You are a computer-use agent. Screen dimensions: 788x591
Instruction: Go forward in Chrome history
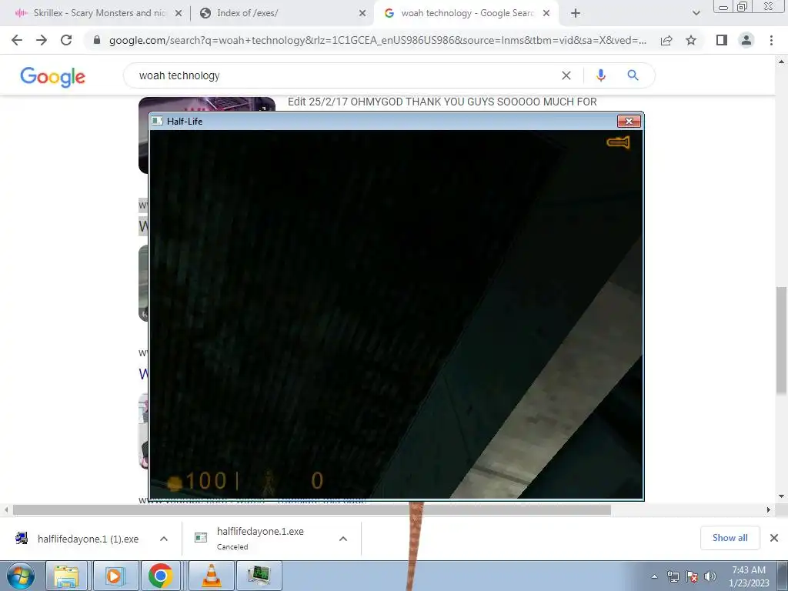tap(42, 40)
